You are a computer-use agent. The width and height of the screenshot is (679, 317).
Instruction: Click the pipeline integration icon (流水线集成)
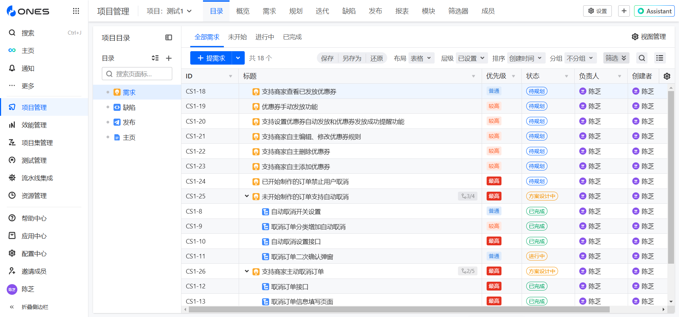[12, 178]
